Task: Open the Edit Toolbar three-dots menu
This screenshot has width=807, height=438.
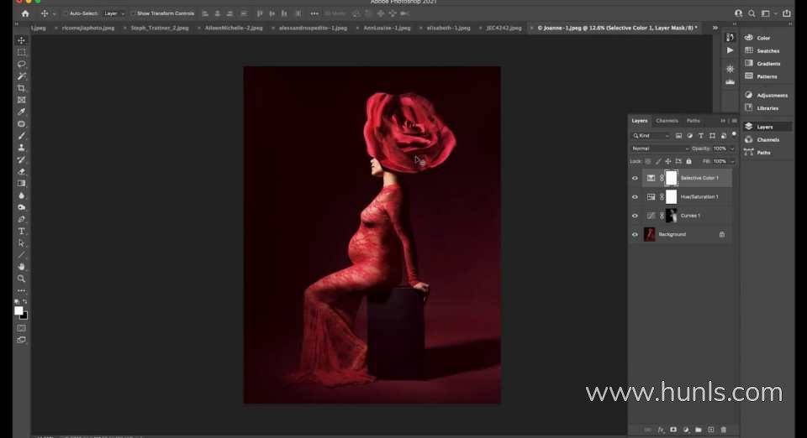Action: coord(21,290)
